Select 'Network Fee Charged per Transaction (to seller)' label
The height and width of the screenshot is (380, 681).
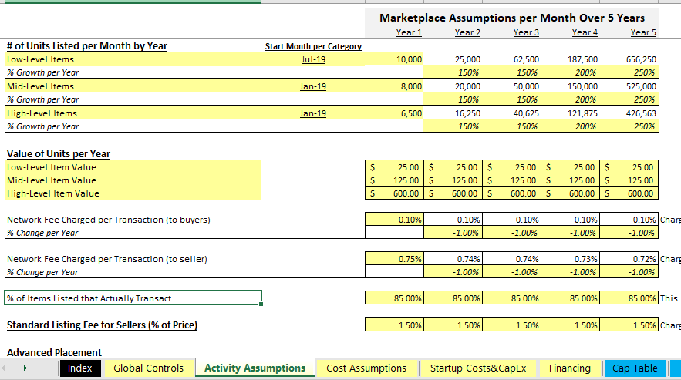point(107,259)
